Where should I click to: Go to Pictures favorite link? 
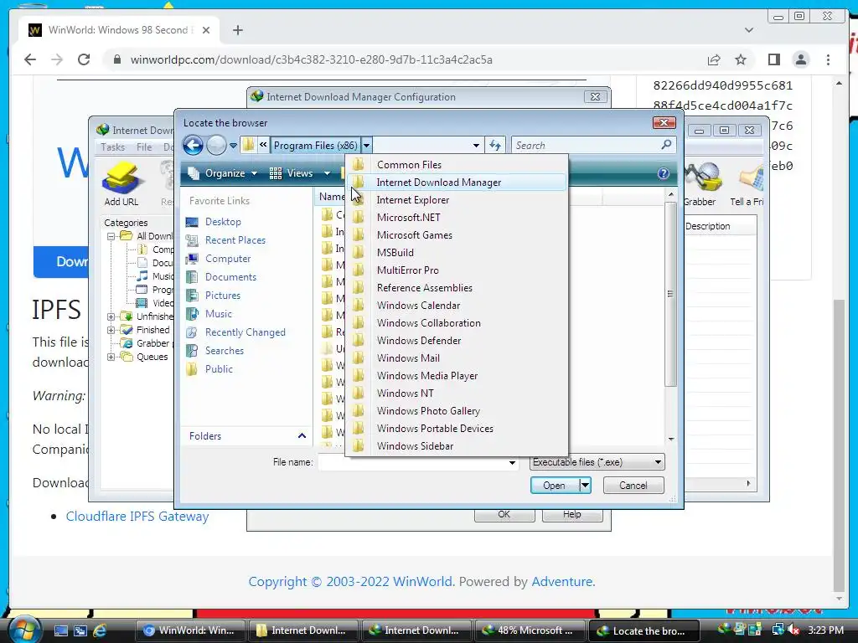pos(223,296)
